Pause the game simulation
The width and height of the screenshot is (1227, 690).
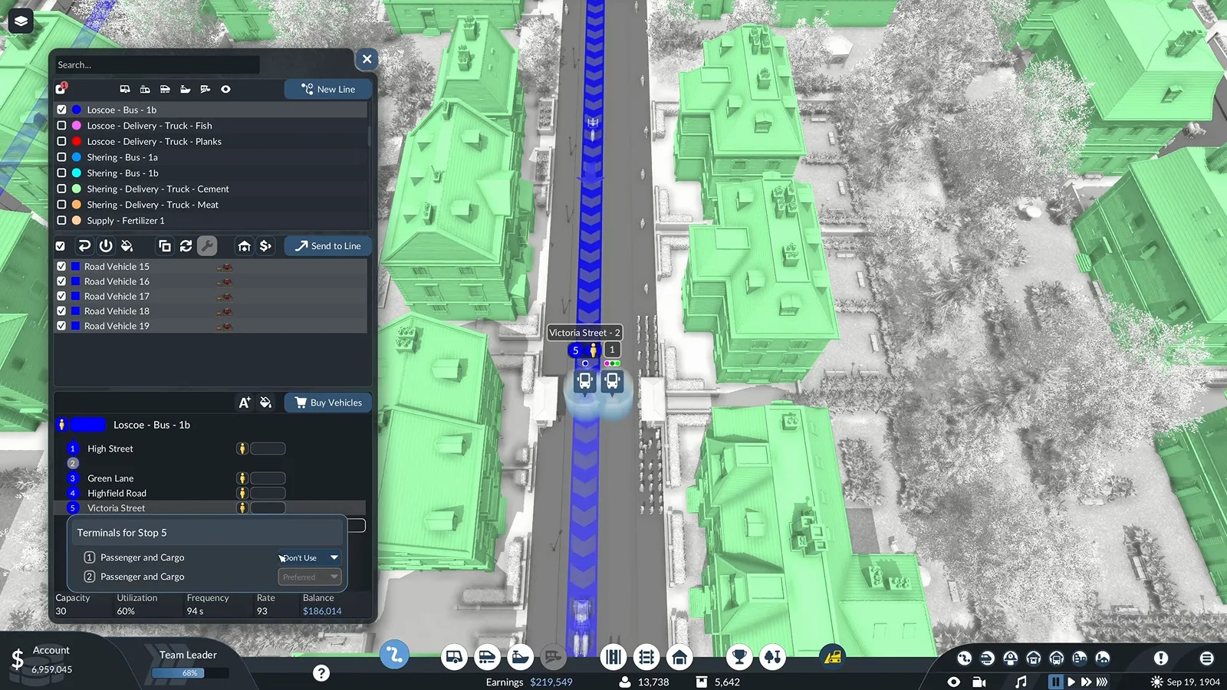click(x=1056, y=682)
